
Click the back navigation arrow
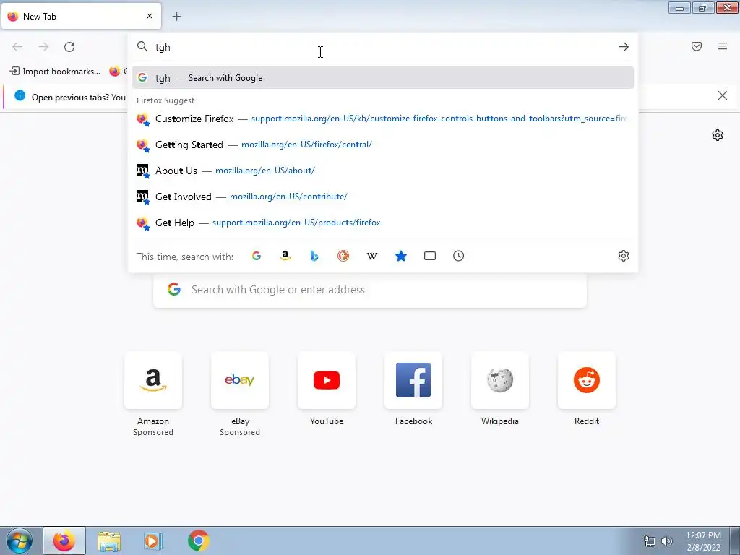17,47
